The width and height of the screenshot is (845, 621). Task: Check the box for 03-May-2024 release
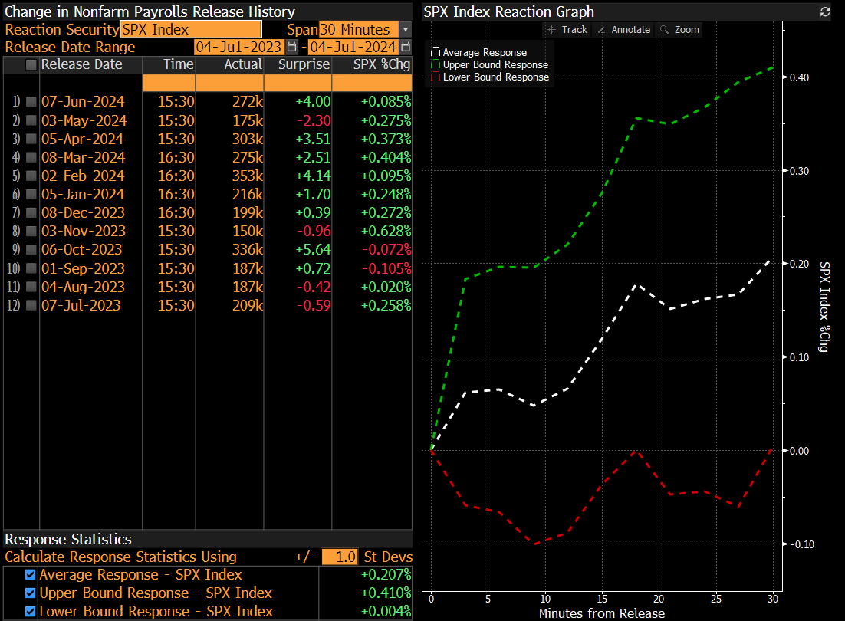[x=31, y=120]
